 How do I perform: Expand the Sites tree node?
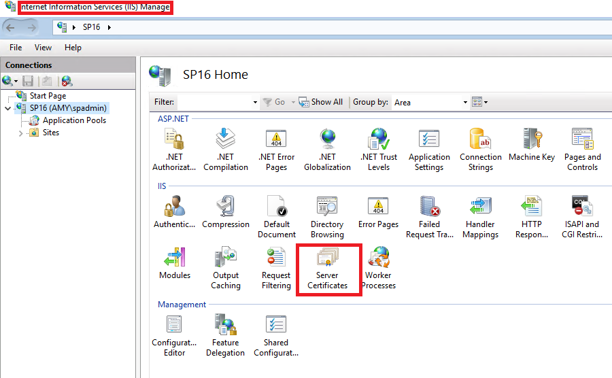(x=20, y=133)
